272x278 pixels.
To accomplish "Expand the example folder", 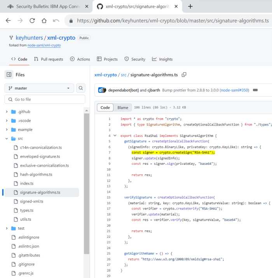I will (7, 129).
